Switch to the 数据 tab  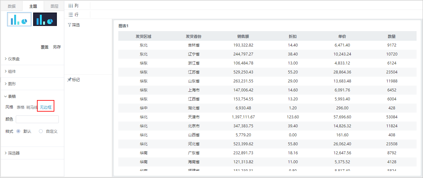tap(12, 6)
